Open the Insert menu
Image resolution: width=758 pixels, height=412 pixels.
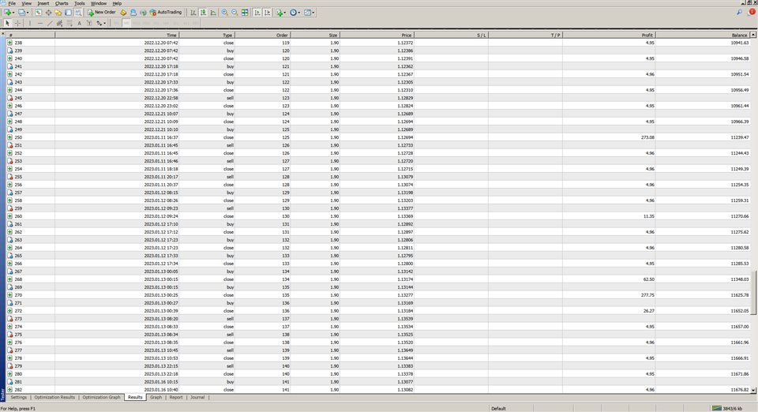[43, 3]
